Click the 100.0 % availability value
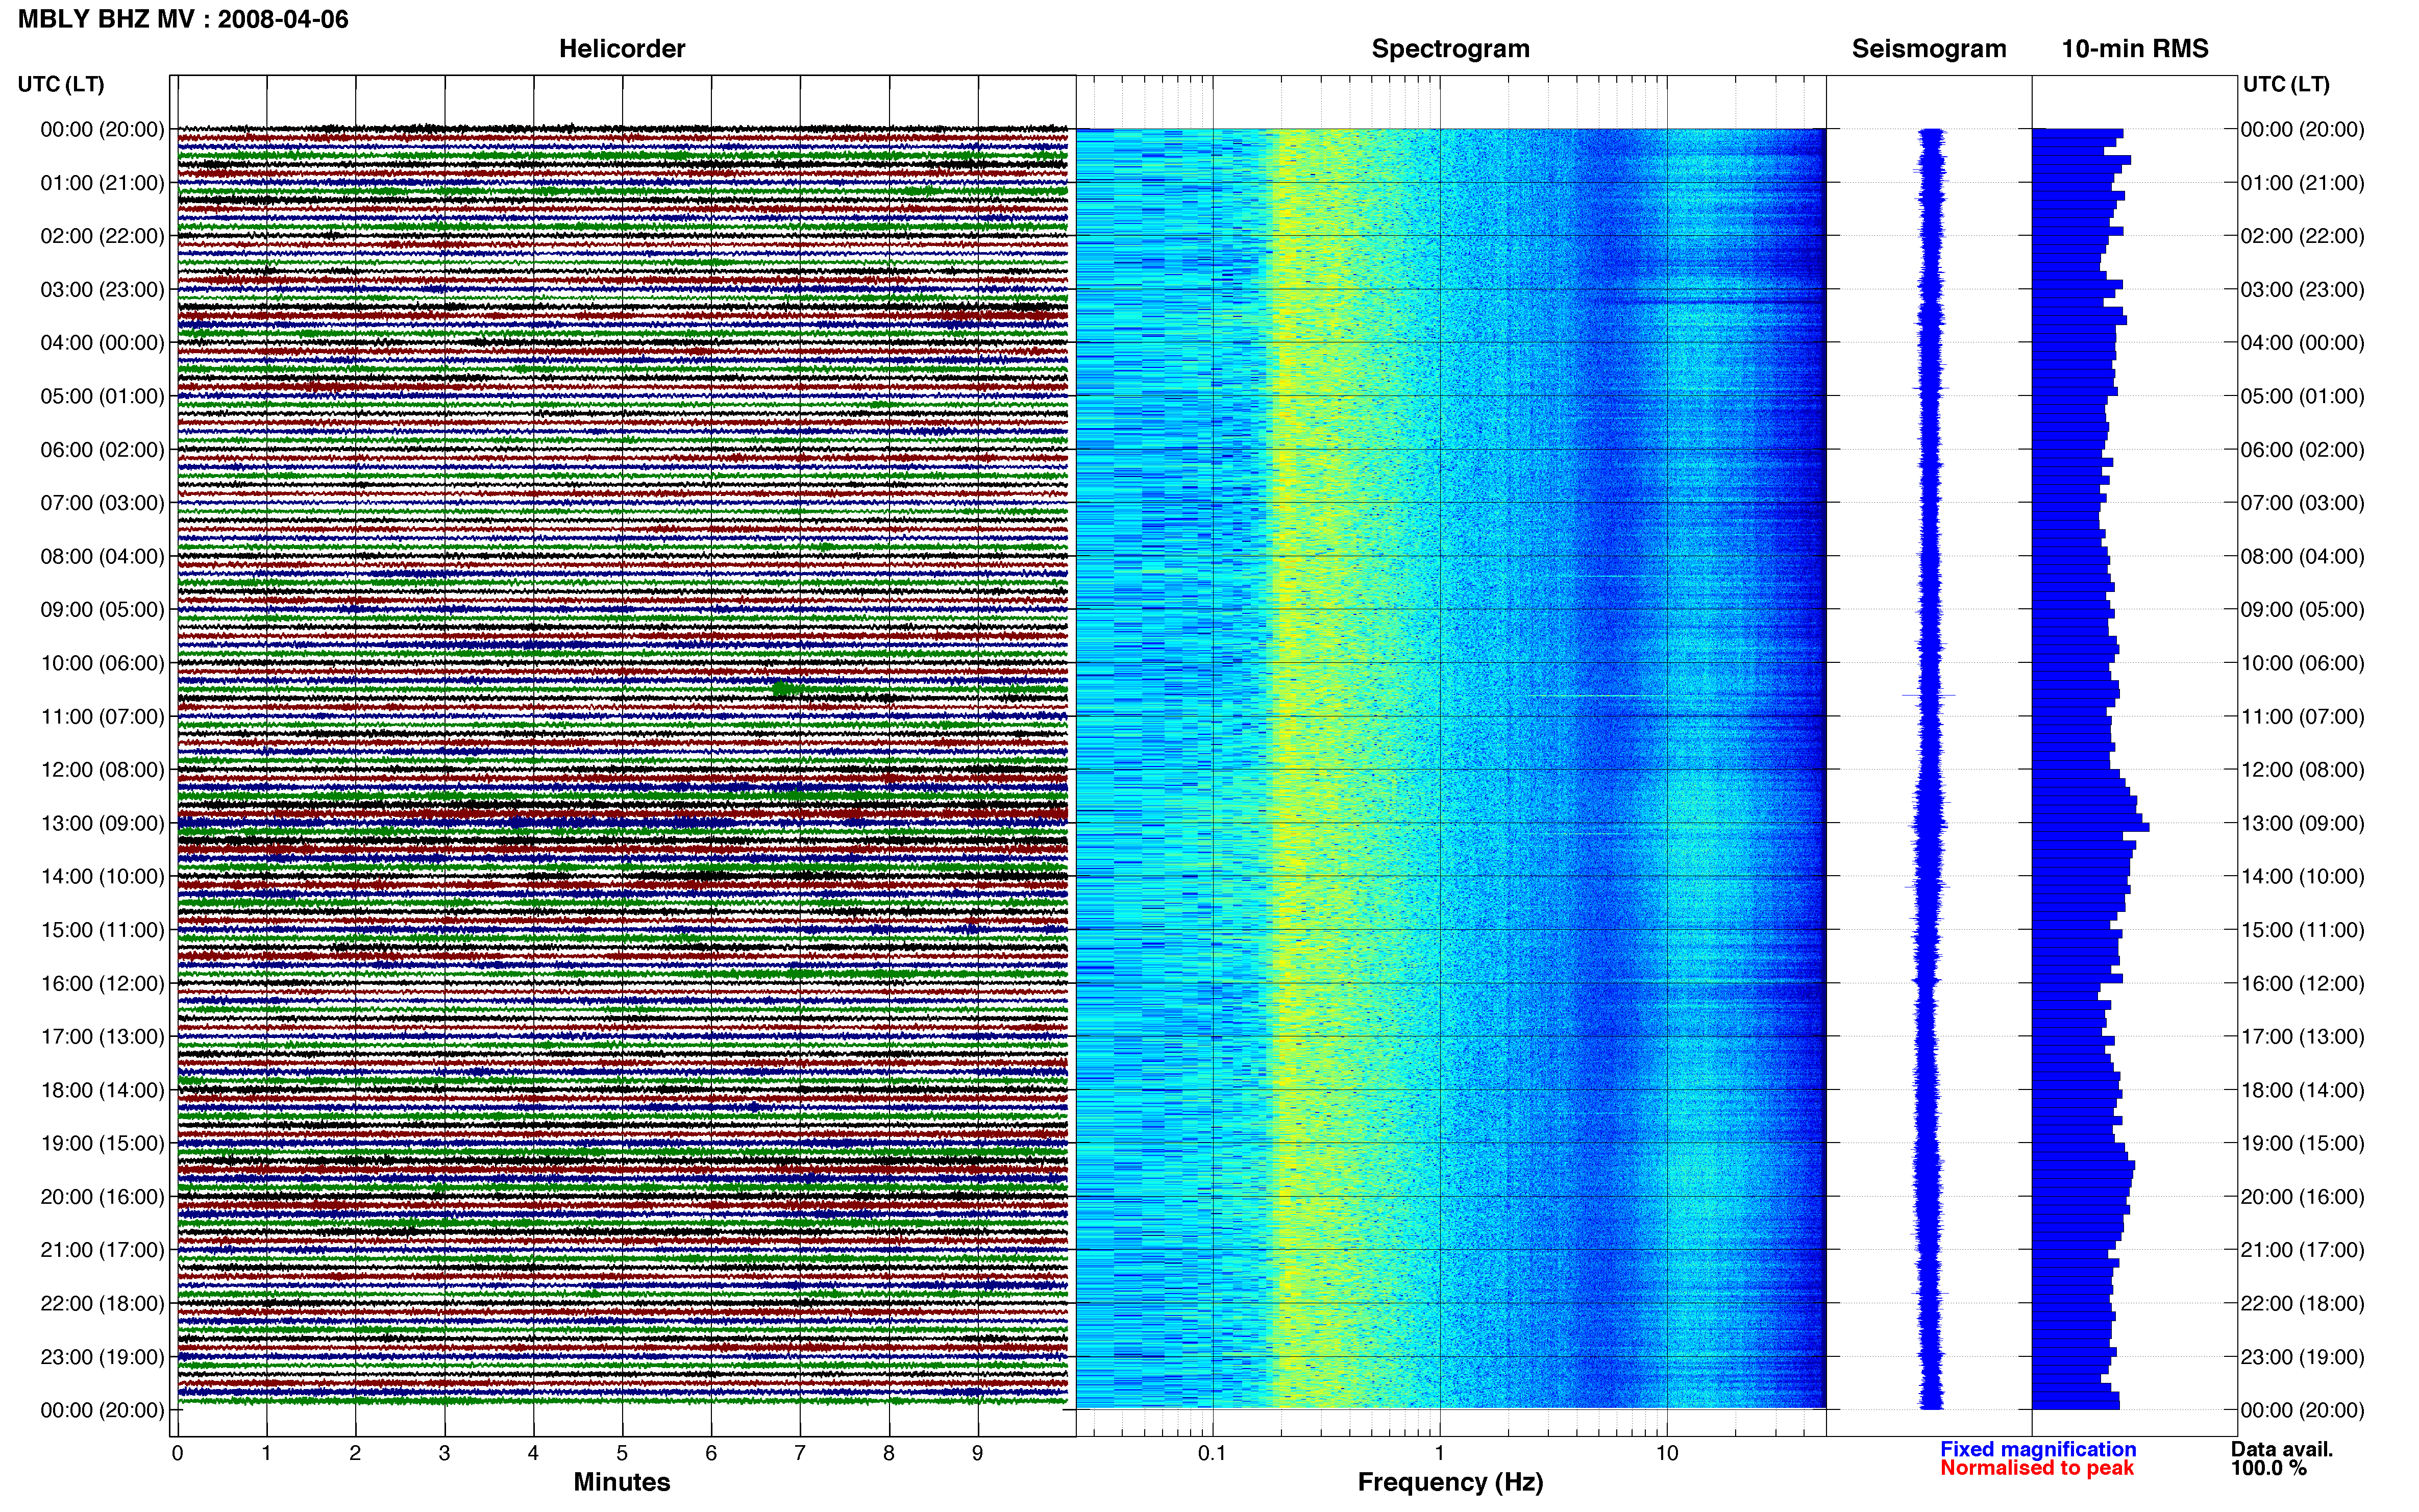Screen dimensions: 2419x1512 pos(2269,1468)
